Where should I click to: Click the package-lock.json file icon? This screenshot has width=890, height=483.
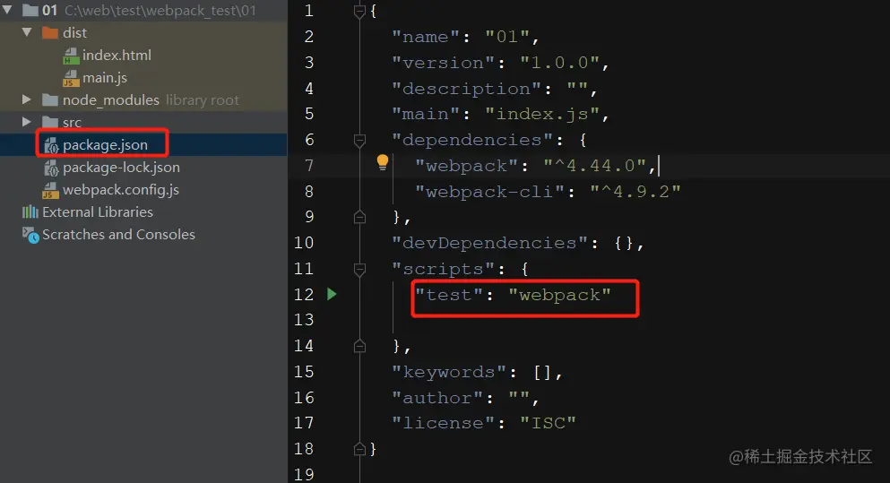(51, 168)
